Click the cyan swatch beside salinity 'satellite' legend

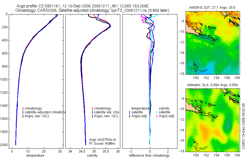pos(157,112)
